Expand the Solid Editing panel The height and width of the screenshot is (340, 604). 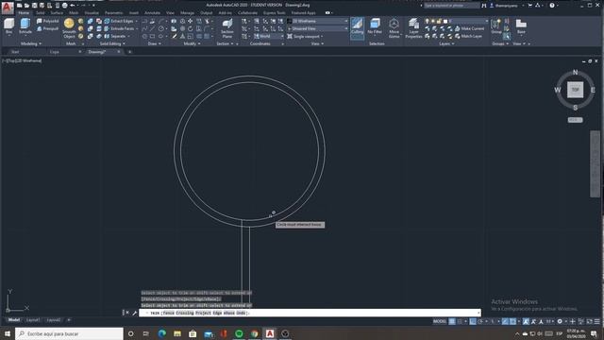(x=113, y=44)
